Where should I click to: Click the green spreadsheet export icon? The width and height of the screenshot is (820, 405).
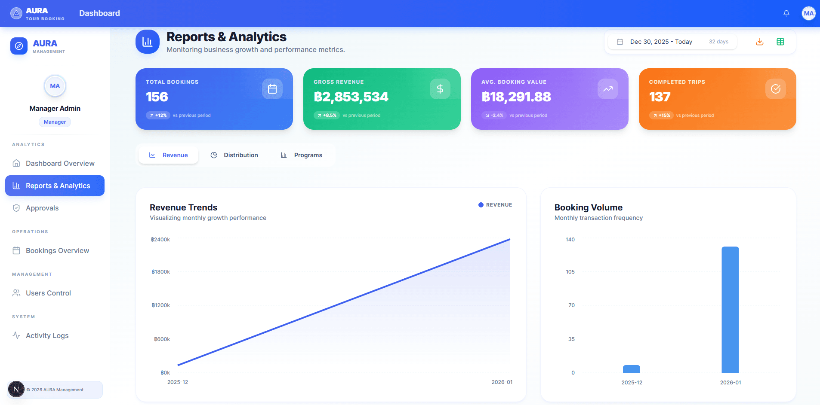pyautogui.click(x=780, y=42)
